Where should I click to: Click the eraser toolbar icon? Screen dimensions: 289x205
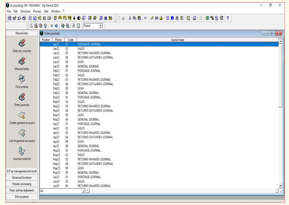pyautogui.click(x=152, y=18)
